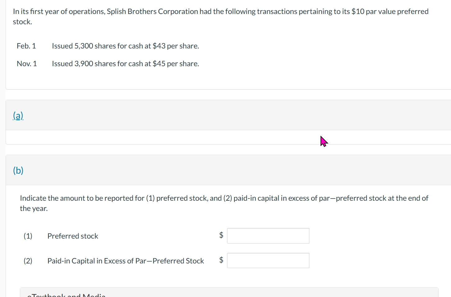
Task: Click the (1) item number label
Action: (x=28, y=236)
